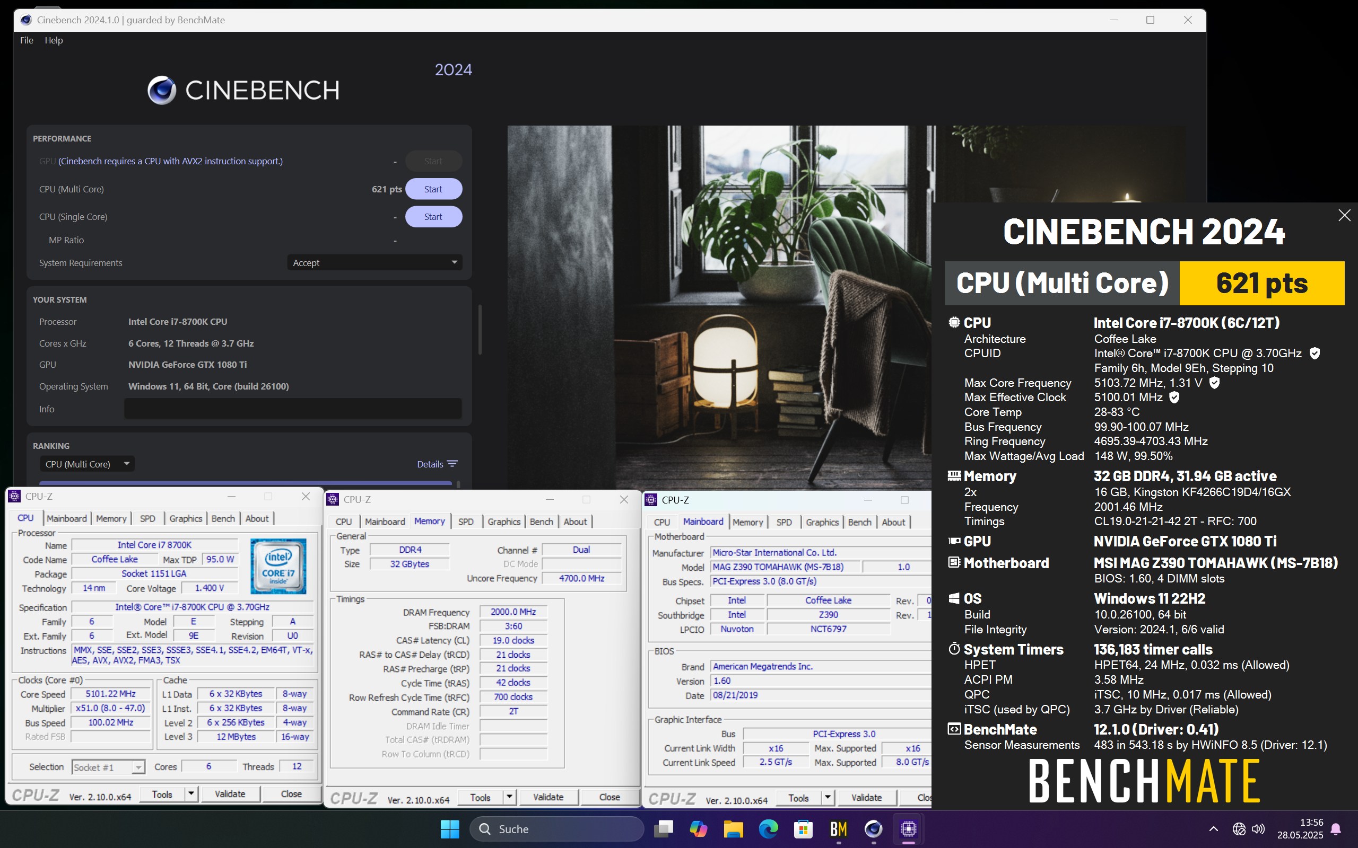
Task: Click Core Speed value 5101.22 MHz
Action: [x=110, y=694]
